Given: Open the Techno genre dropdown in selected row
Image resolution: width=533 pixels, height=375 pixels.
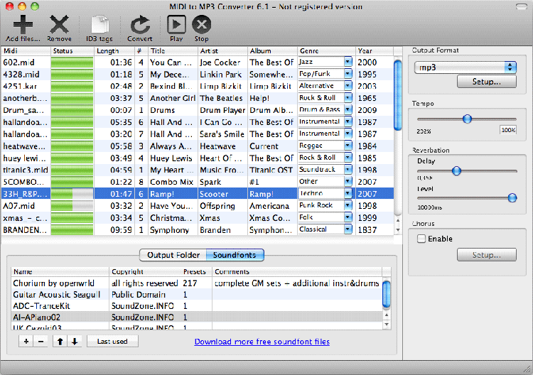Looking at the screenshot, I should click(348, 193).
